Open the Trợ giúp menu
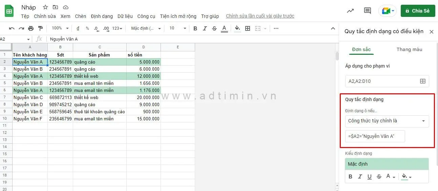438x191 pixels. [x=210, y=16]
